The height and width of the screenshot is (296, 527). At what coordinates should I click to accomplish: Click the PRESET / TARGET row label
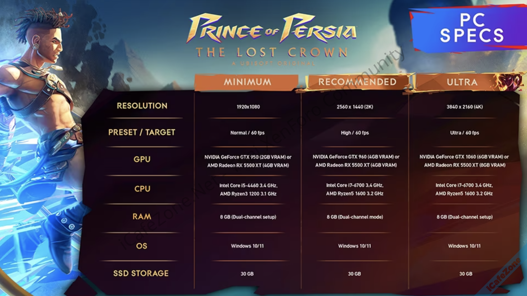142,133
